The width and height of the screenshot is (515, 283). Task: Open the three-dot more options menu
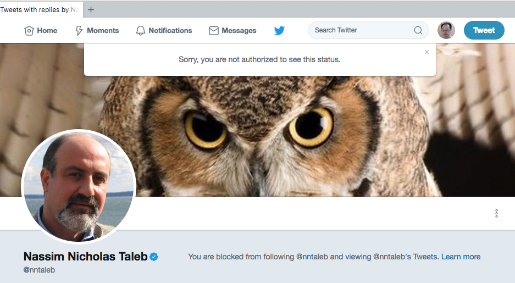(x=496, y=213)
